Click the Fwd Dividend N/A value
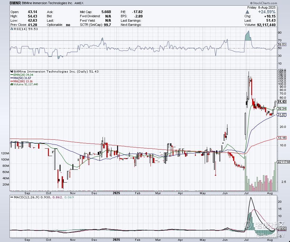The width and height of the screenshot is (290, 242). pos(108,16)
